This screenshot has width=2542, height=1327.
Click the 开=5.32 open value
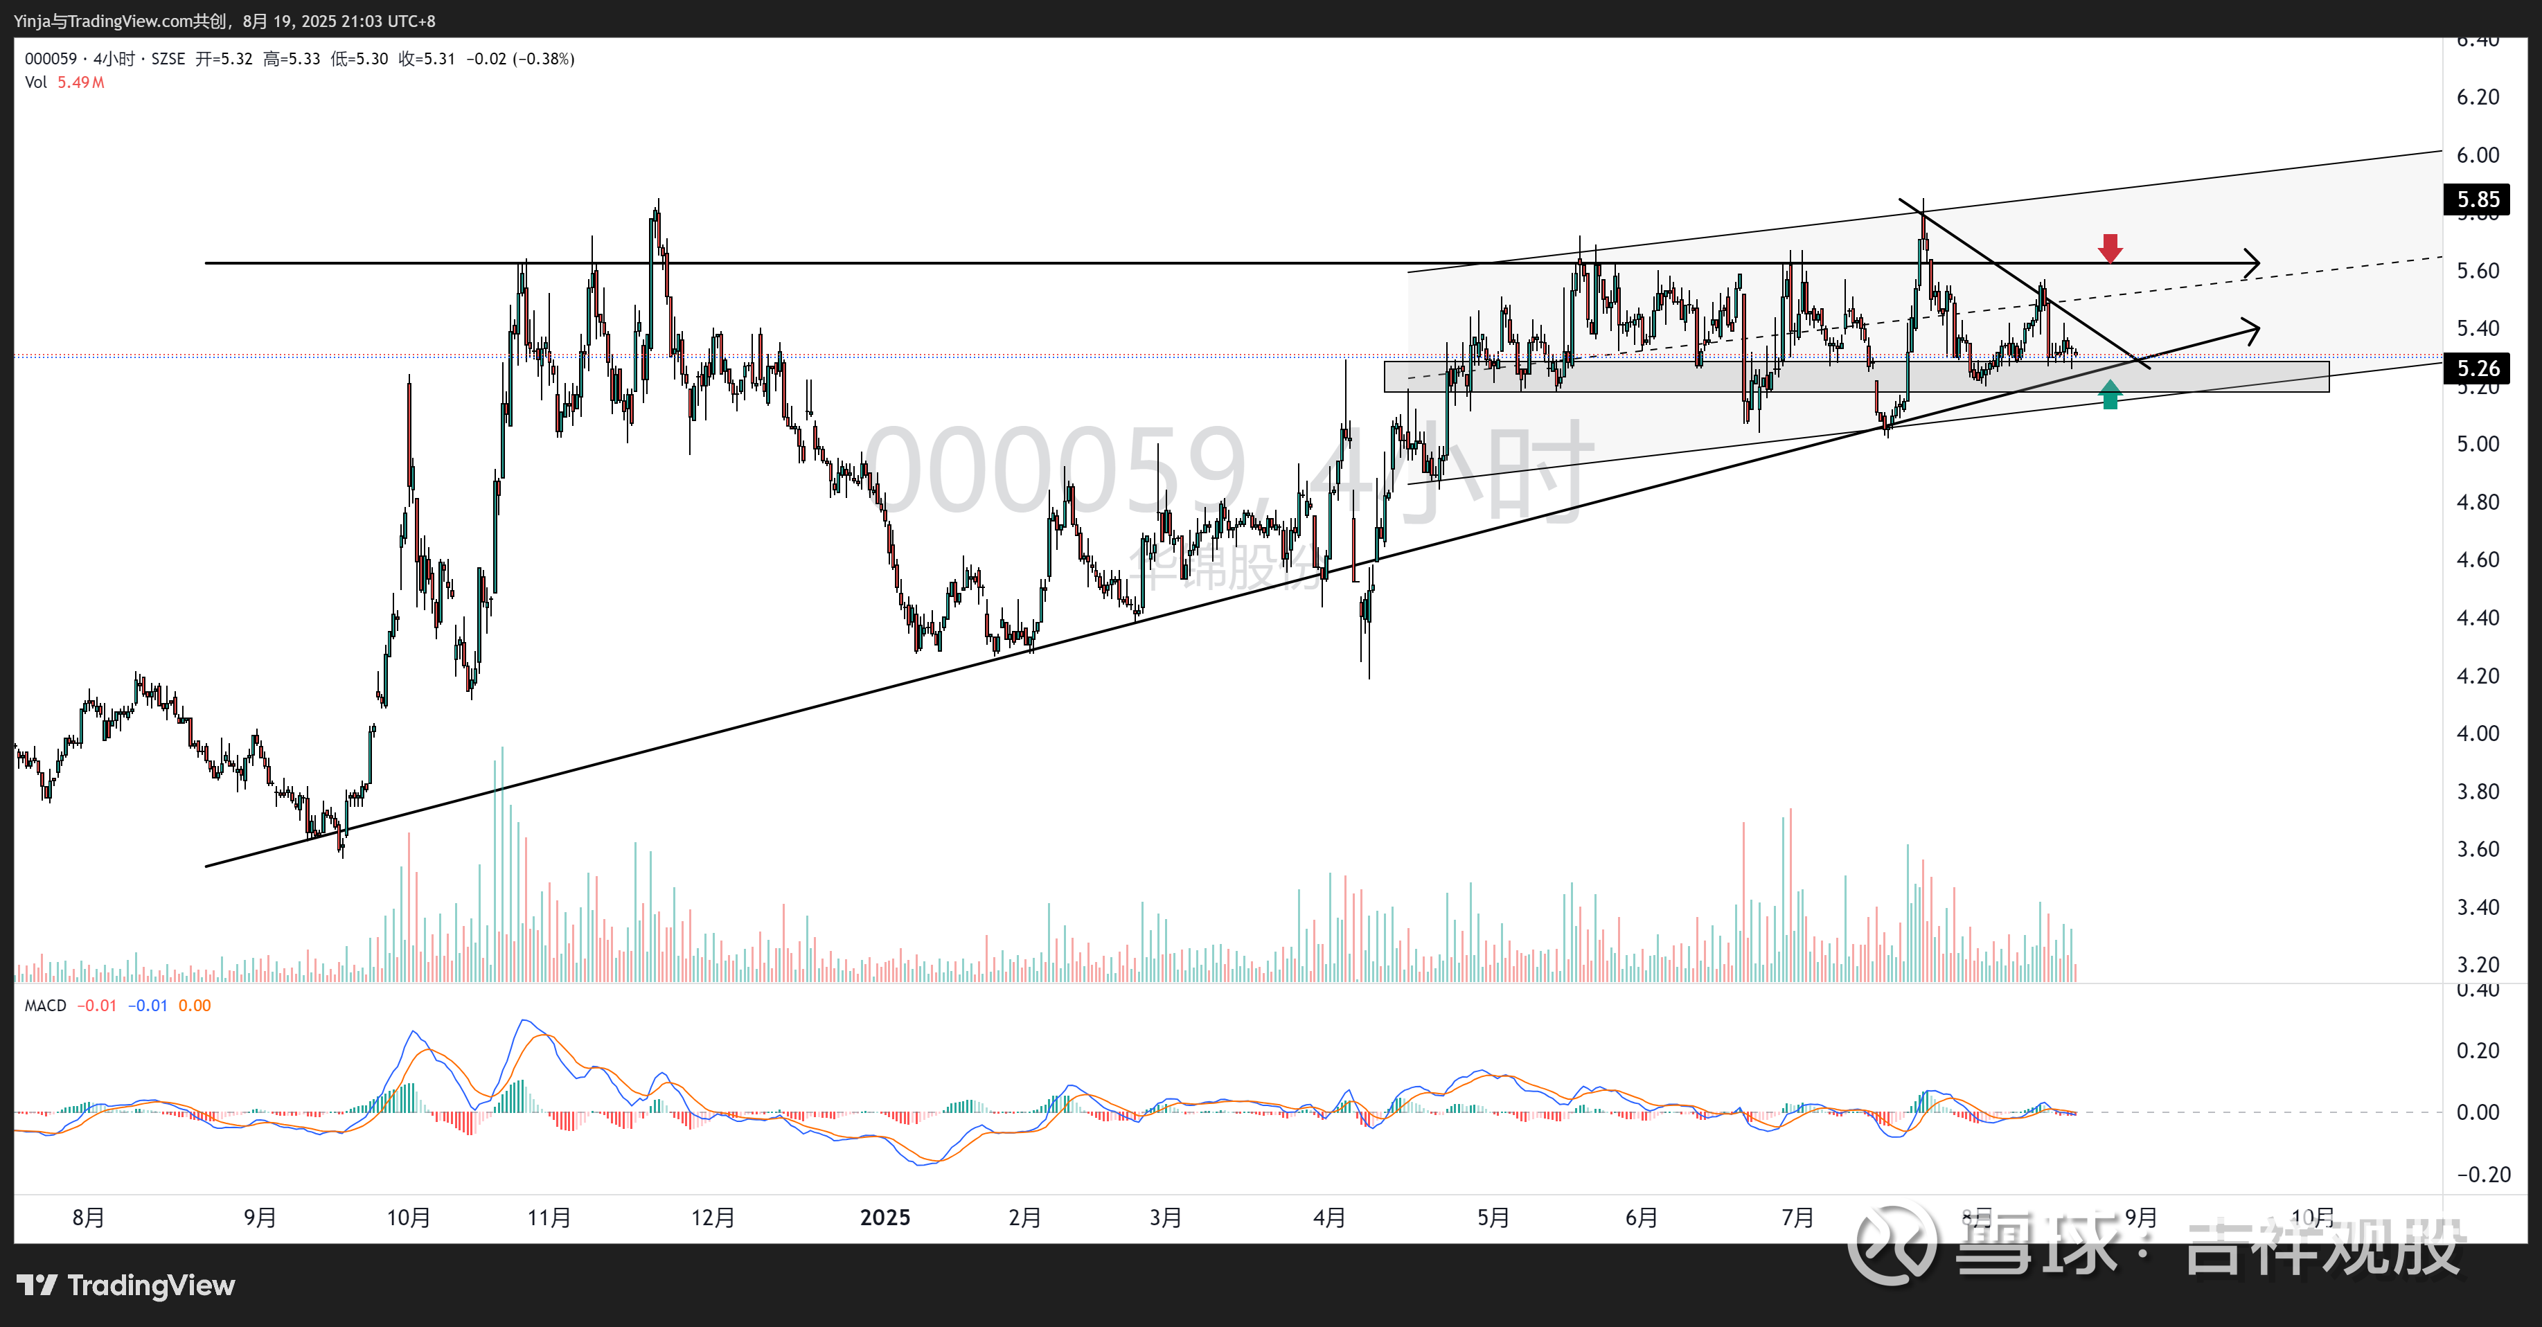click(x=224, y=59)
